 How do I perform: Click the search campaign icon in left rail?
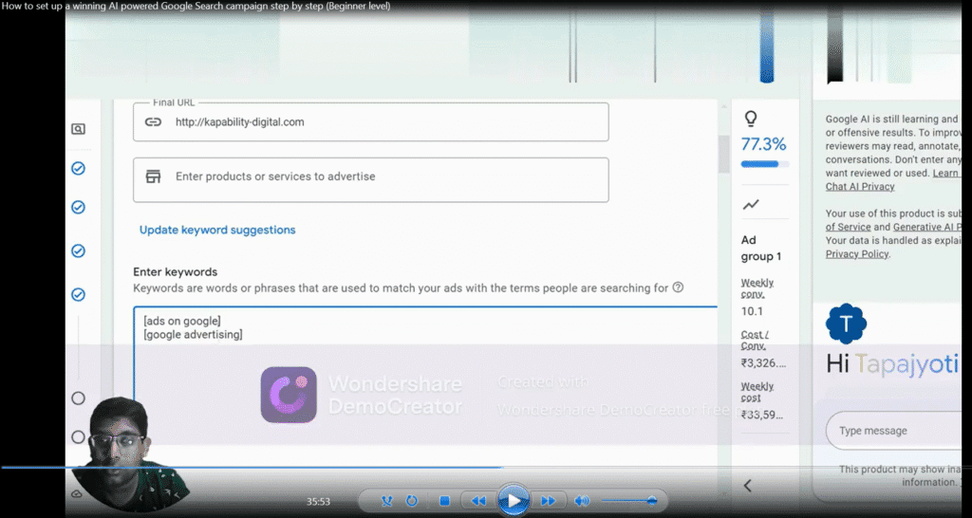point(79,129)
